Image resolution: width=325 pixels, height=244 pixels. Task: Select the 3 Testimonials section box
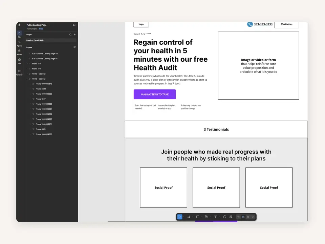216,129
